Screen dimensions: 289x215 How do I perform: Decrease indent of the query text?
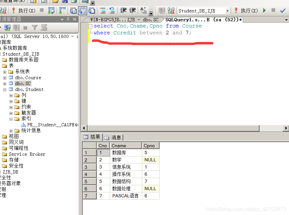click(x=123, y=10)
